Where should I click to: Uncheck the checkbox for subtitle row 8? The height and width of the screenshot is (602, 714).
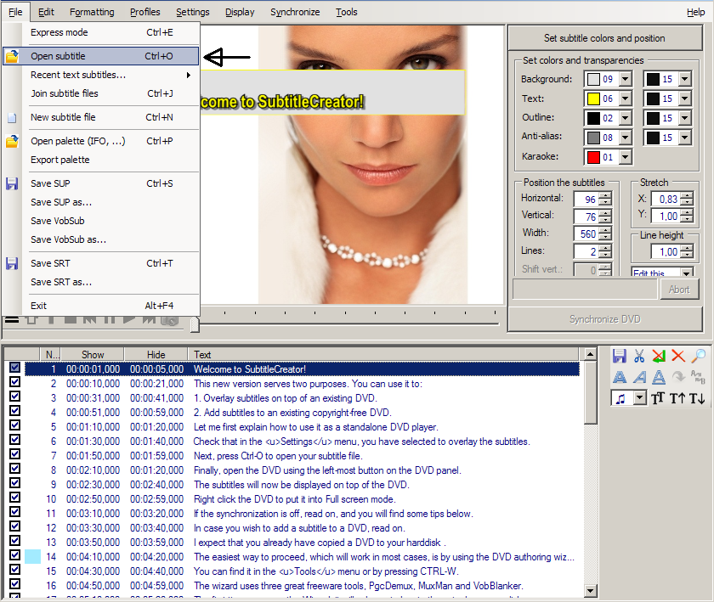(14, 468)
